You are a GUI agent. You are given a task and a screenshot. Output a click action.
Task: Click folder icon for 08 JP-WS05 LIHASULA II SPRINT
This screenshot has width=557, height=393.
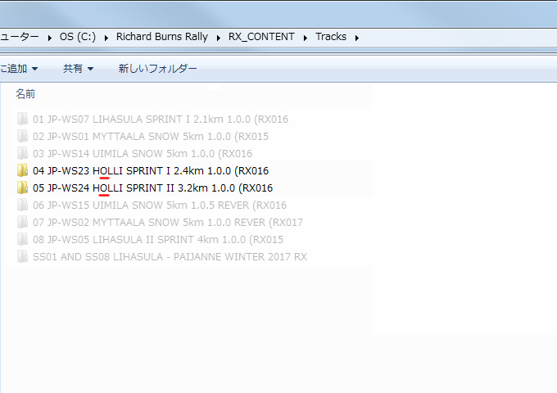pyautogui.click(x=22, y=239)
